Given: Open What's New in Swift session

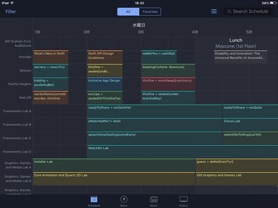Looking at the screenshot, I should coord(50,57).
